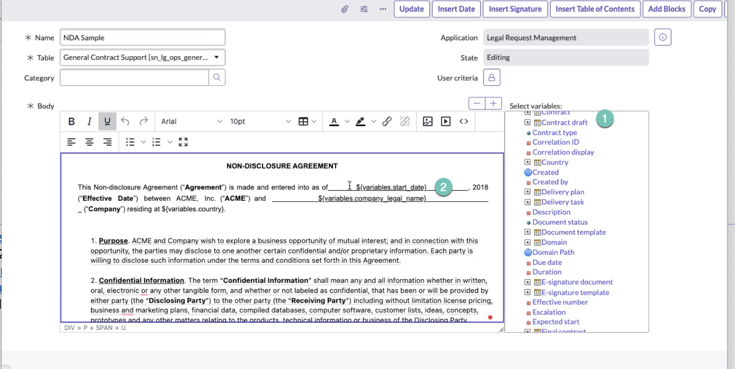Image resolution: width=735 pixels, height=369 pixels.
Task: Toggle italic formatting in the editor
Action: pyautogui.click(x=89, y=121)
